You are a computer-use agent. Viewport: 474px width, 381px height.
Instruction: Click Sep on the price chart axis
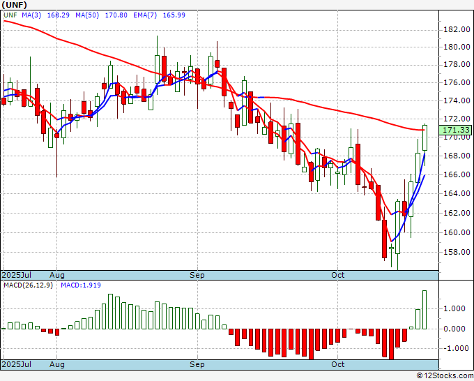click(x=197, y=275)
